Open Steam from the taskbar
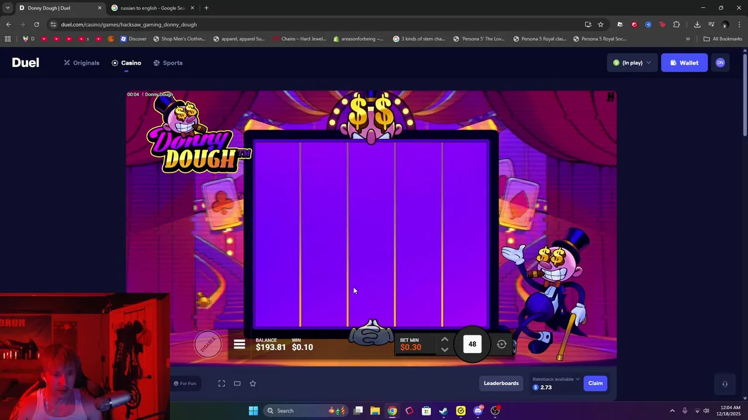This screenshot has width=748, height=420. 444,411
